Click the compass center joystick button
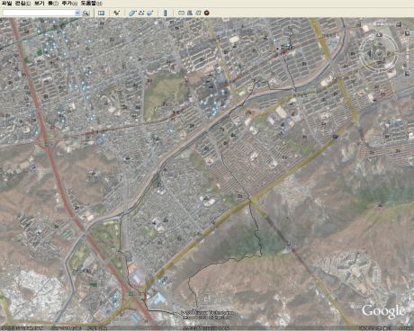This screenshot has height=331, width=414. [x=379, y=53]
